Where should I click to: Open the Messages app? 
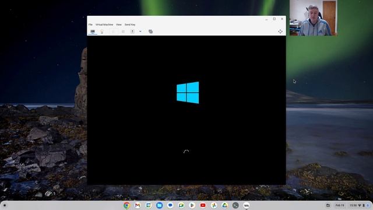click(x=170, y=205)
